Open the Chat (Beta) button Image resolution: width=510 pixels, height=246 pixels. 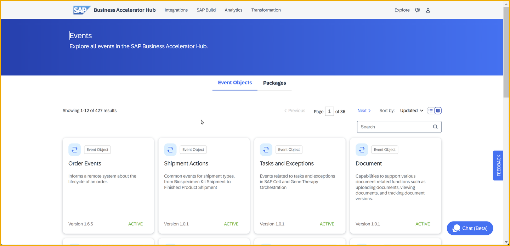[x=470, y=228]
